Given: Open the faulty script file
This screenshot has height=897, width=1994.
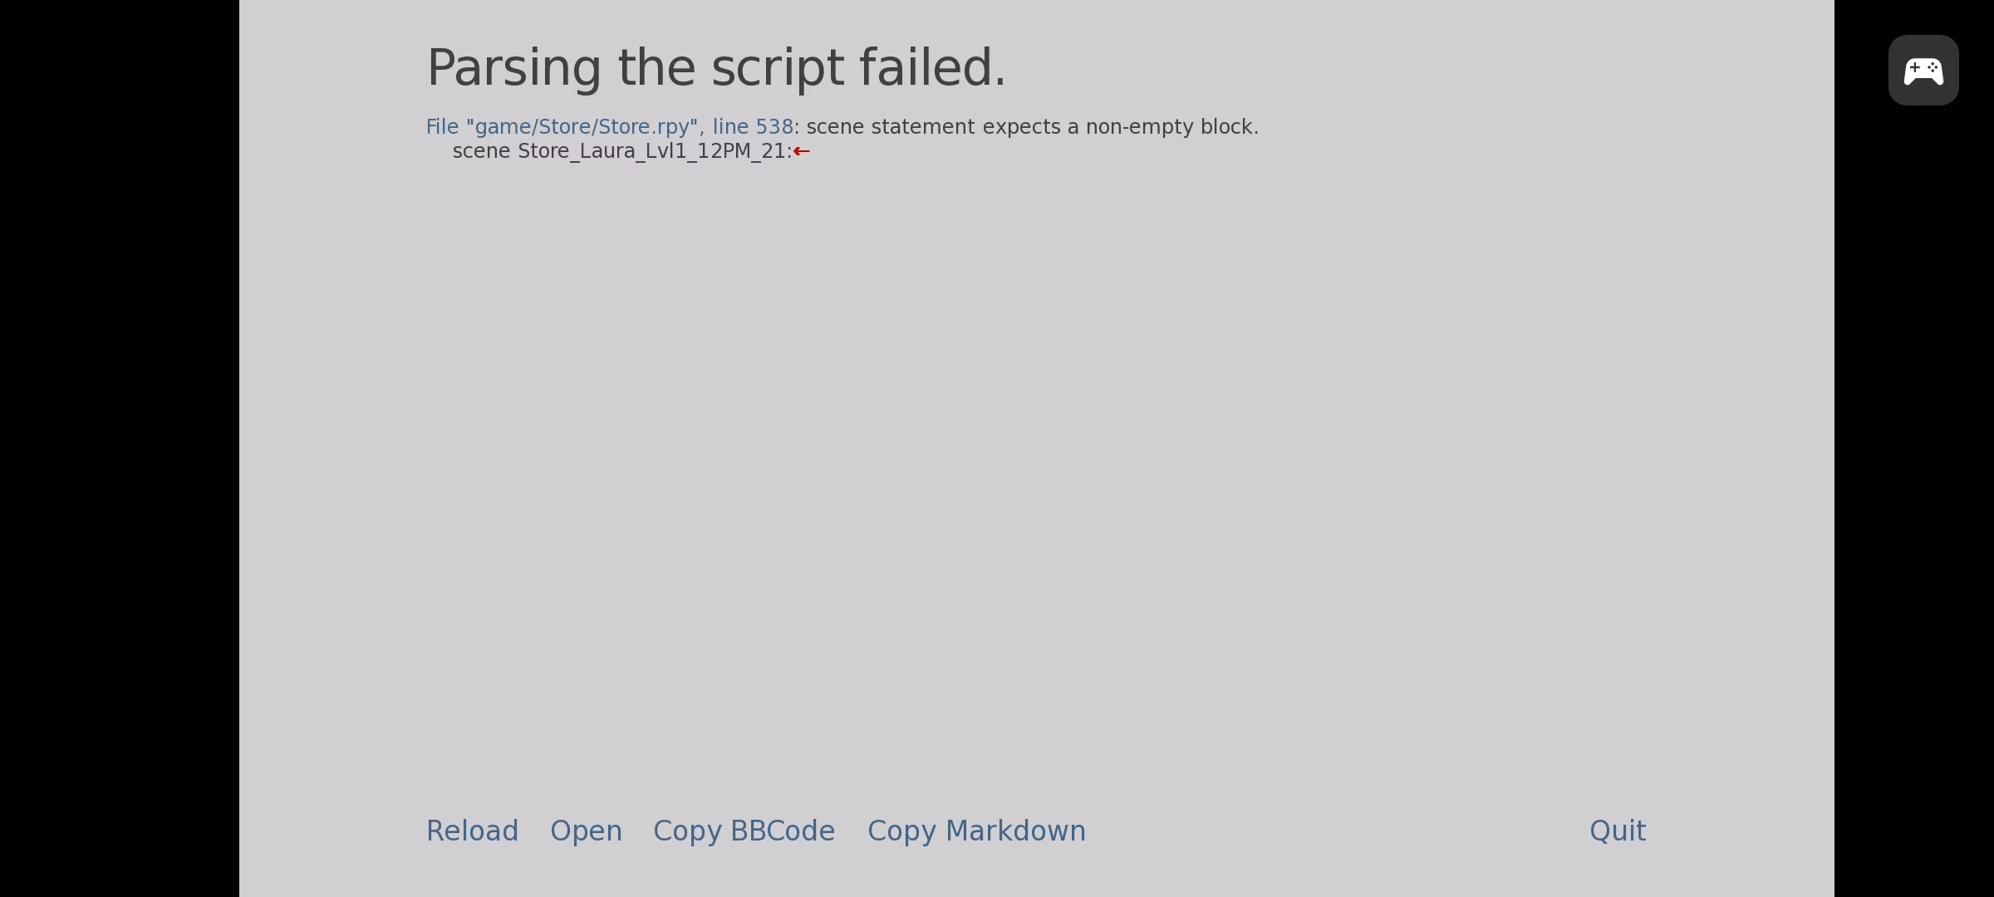Looking at the screenshot, I should click(586, 831).
